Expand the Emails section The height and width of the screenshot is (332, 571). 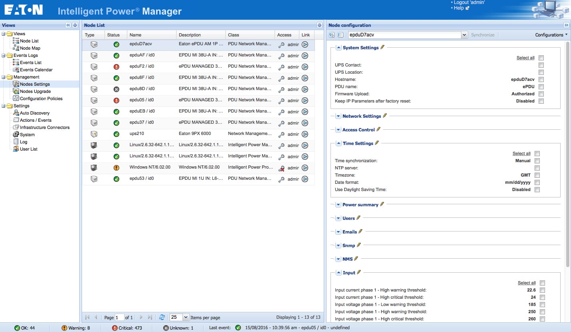point(338,232)
